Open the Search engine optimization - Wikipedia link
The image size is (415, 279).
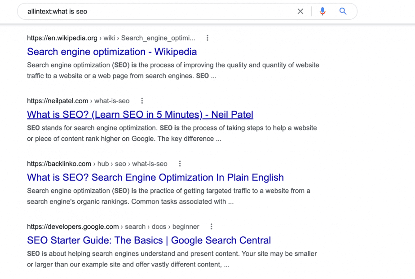112,52
